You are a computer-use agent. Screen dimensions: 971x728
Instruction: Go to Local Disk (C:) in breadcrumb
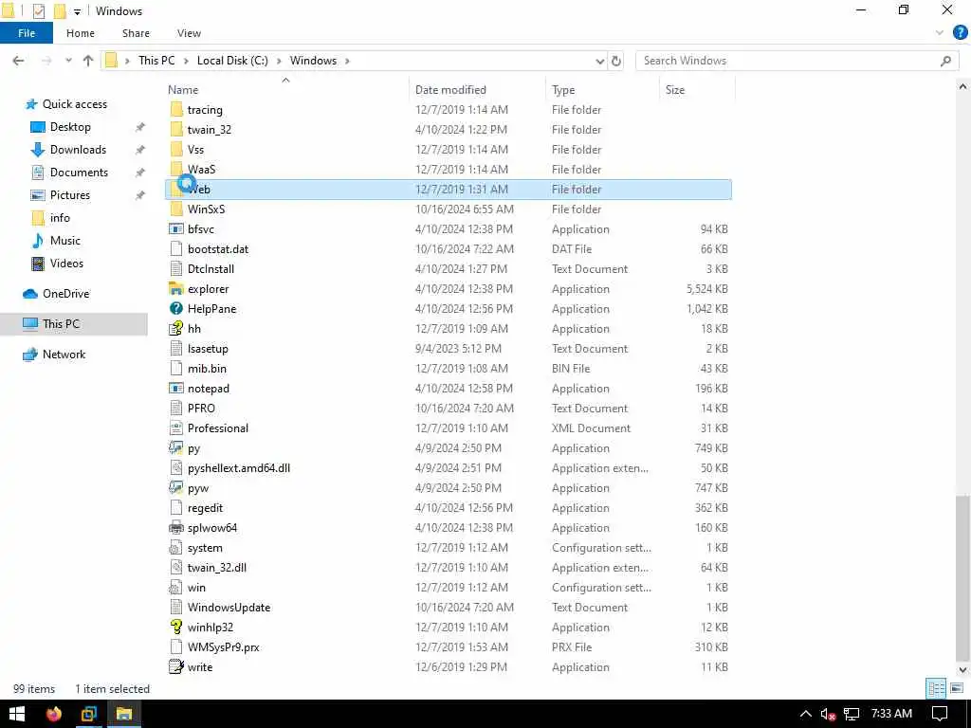(x=232, y=61)
